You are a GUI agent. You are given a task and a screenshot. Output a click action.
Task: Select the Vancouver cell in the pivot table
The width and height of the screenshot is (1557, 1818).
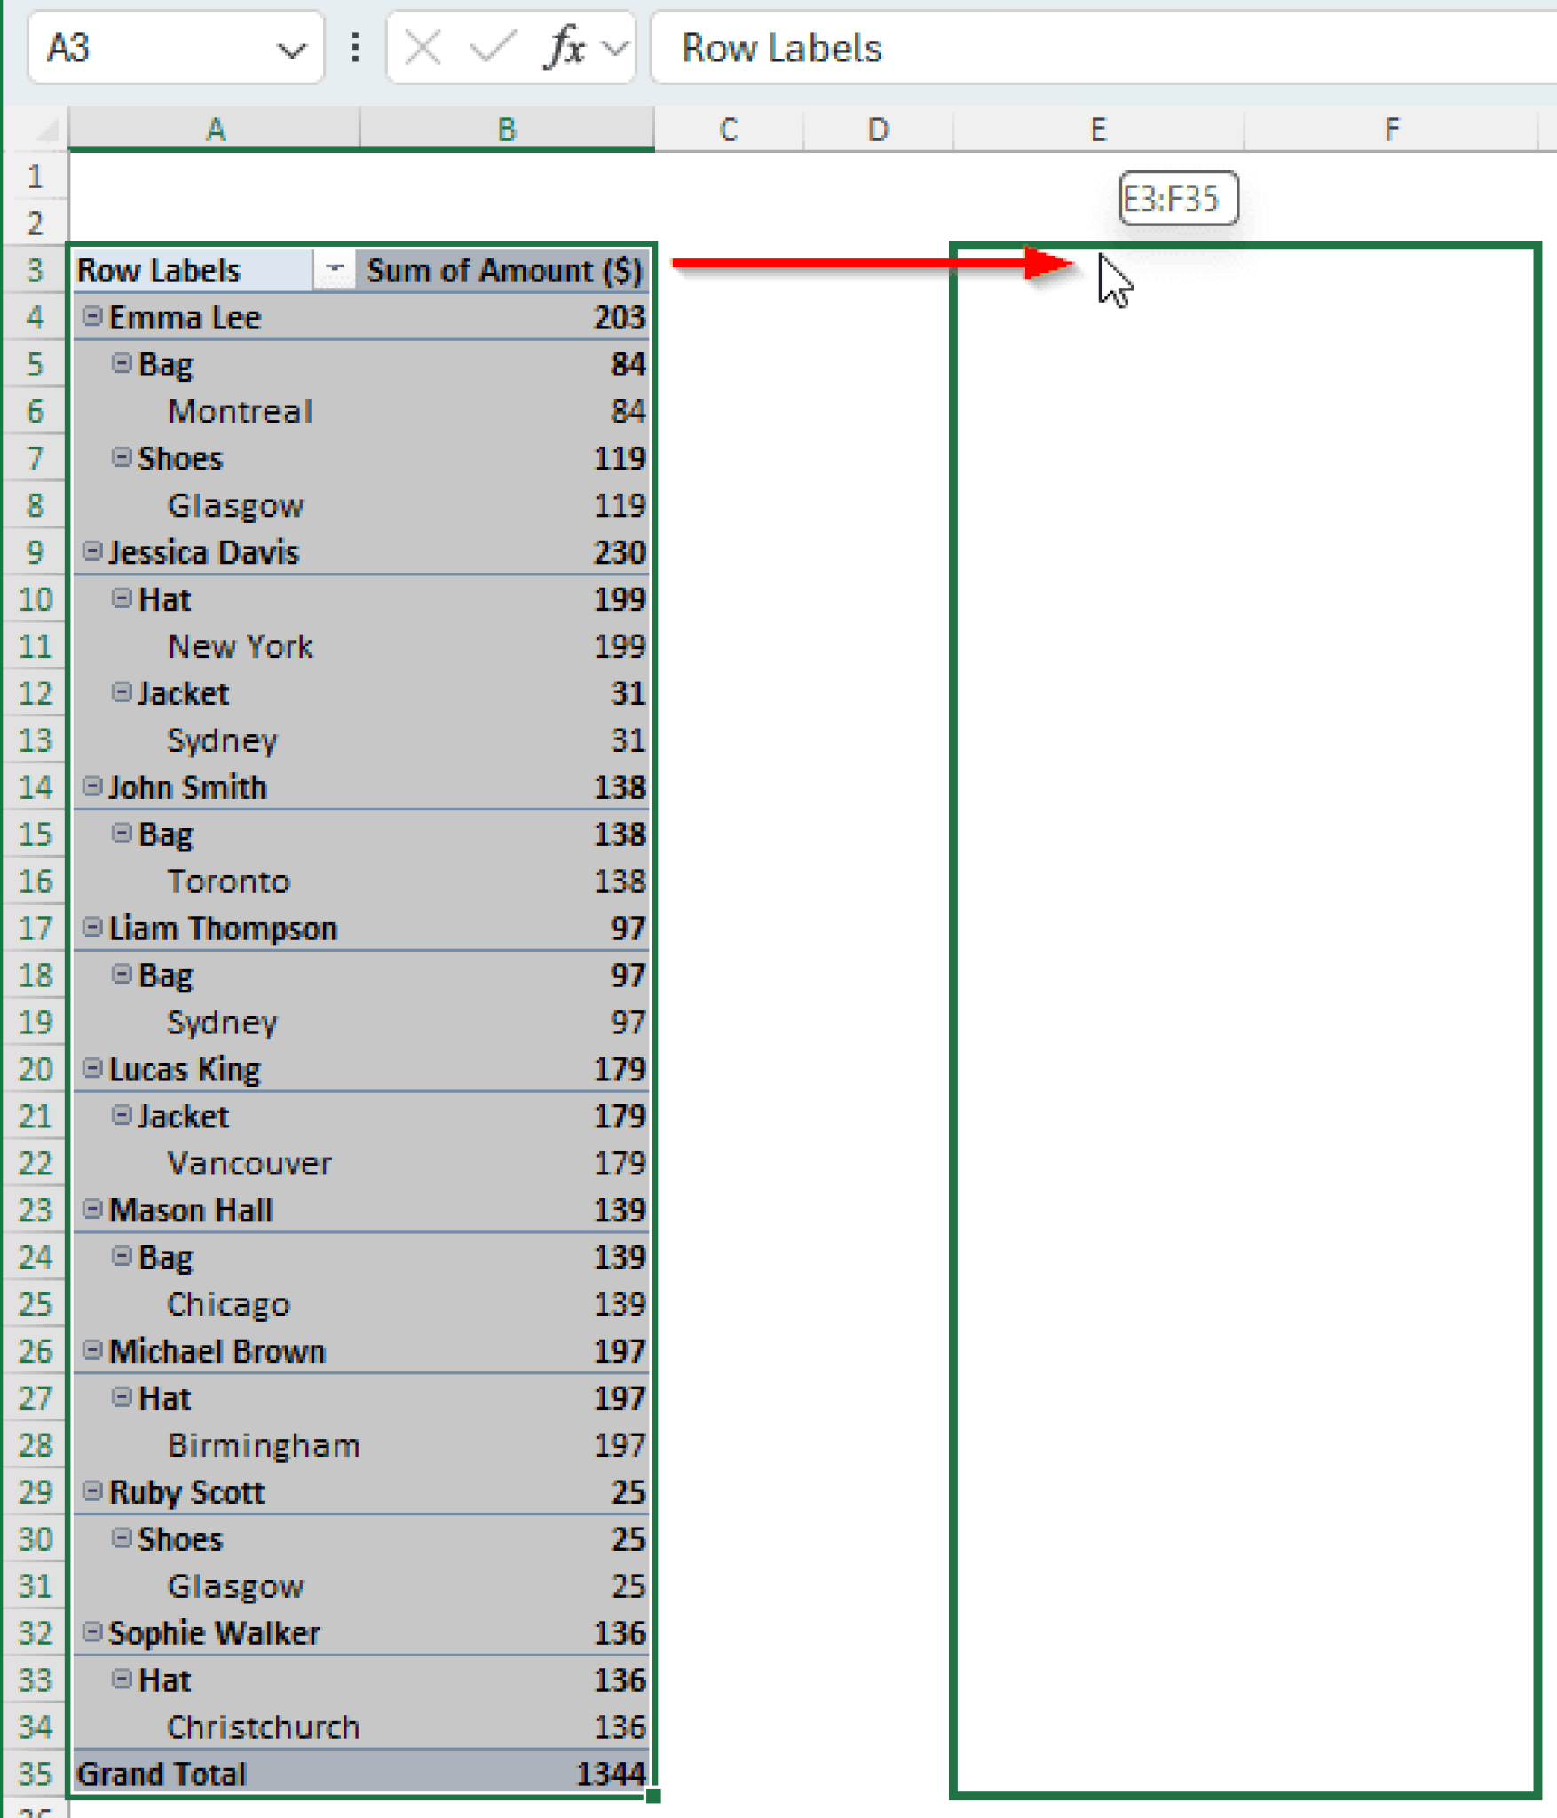(x=249, y=1164)
